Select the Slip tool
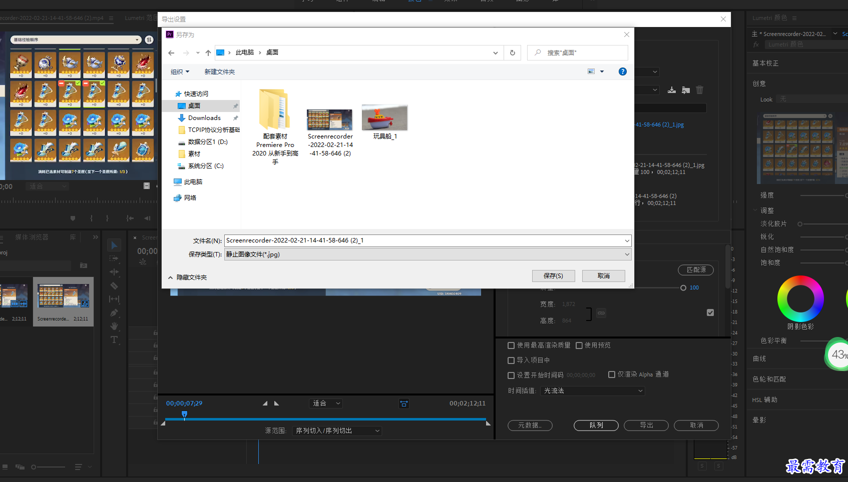The width and height of the screenshot is (848, 482). (x=114, y=299)
